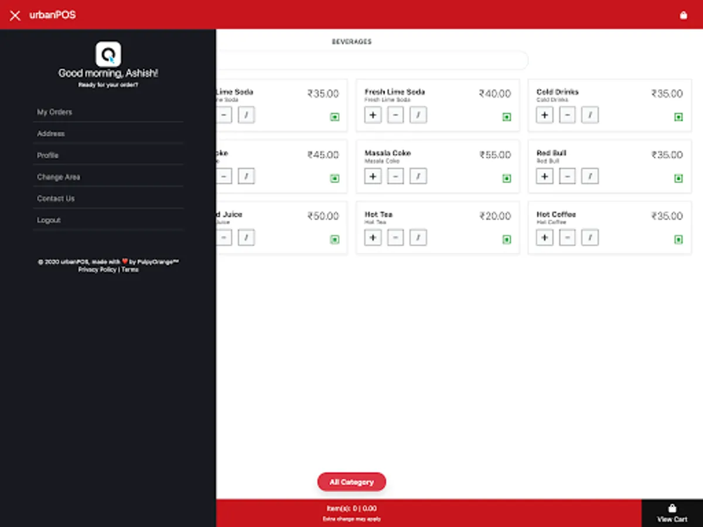Click the veg indicator on Fresh Lime Soda ₹40.00

pyautogui.click(x=507, y=117)
